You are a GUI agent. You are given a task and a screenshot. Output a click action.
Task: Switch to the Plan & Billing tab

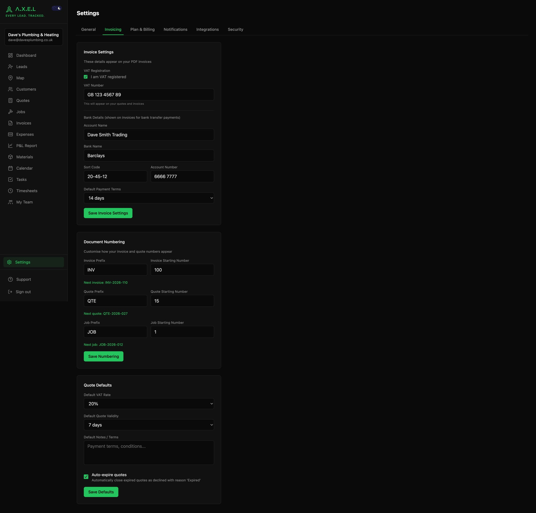[x=142, y=29]
